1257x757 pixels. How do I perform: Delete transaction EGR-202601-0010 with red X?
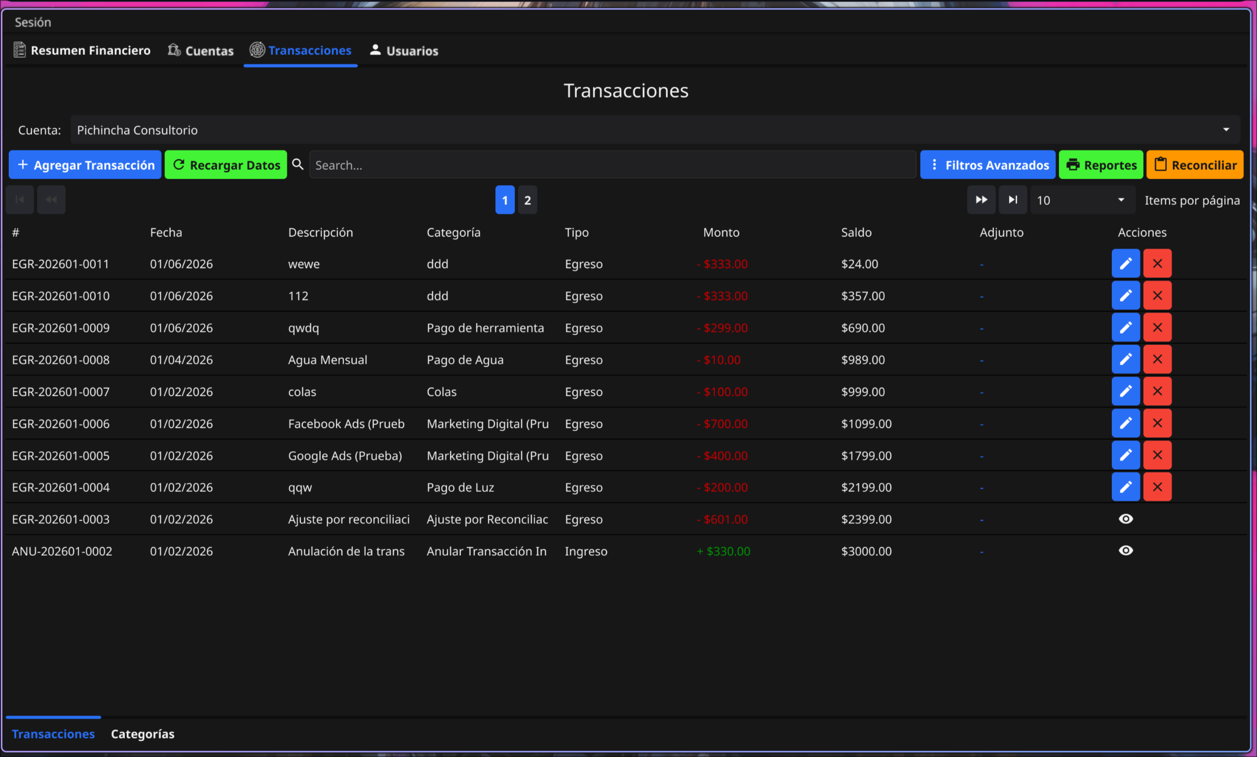pyautogui.click(x=1157, y=296)
